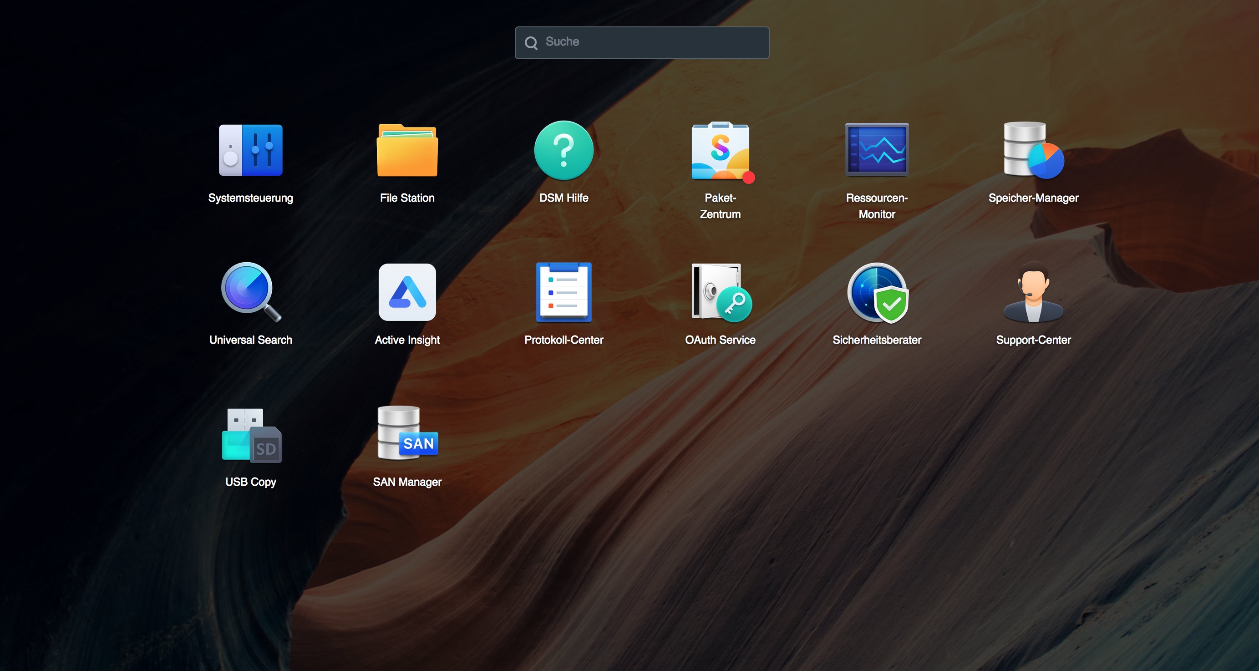Open Protokoll-Center clipboard icon
1259x671 pixels.
pos(564,292)
